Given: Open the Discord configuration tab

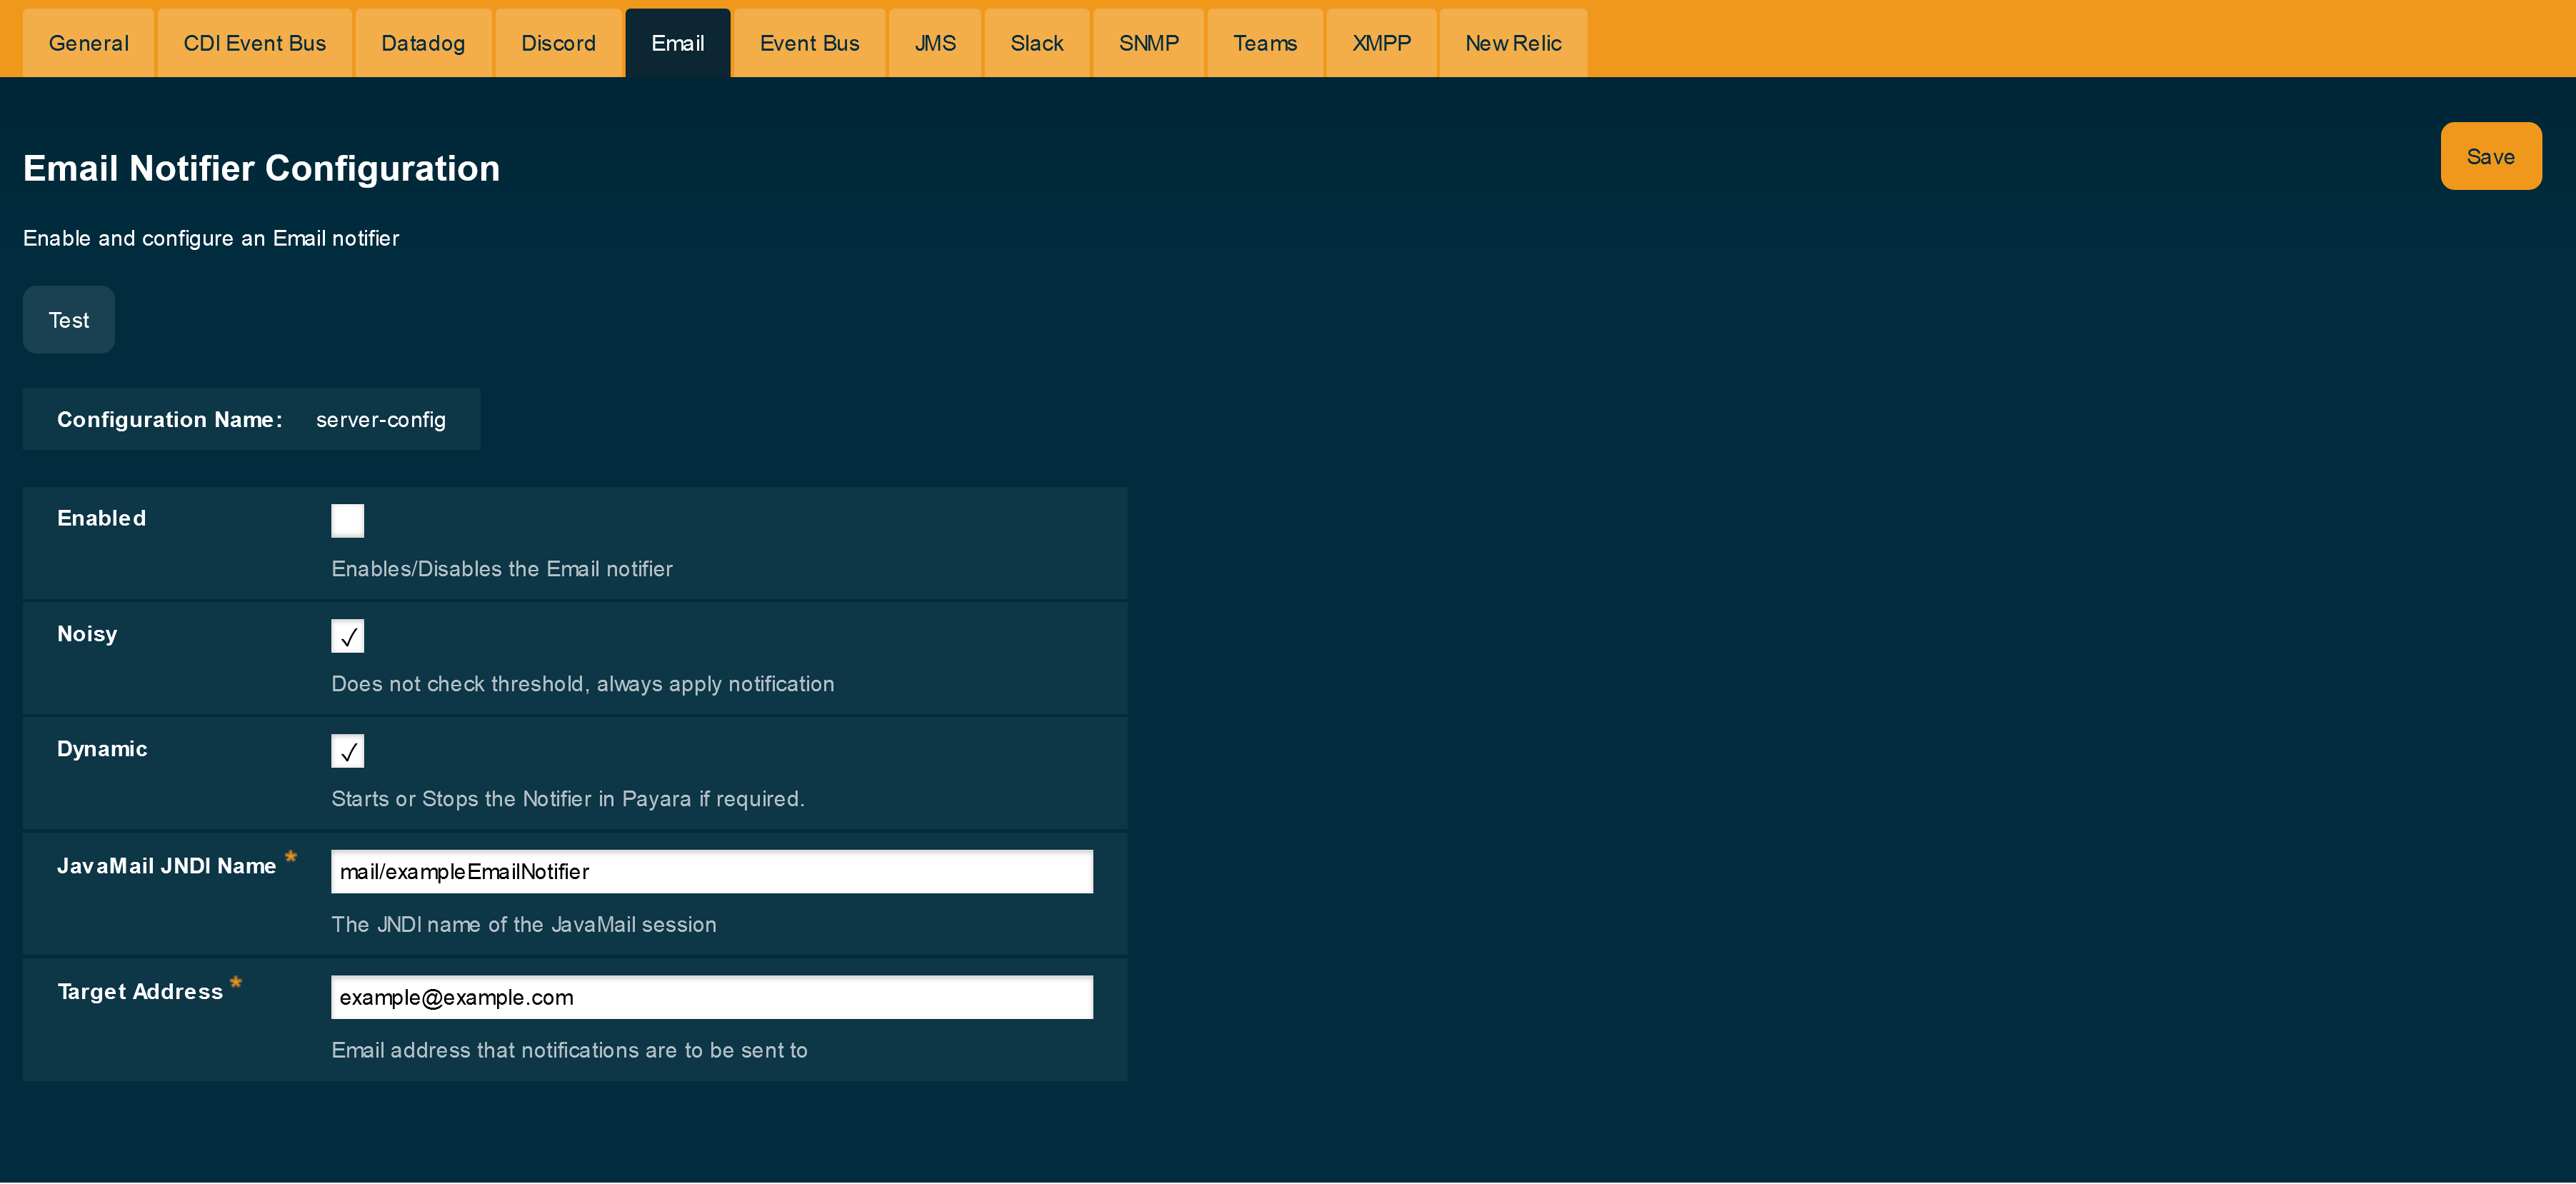Looking at the screenshot, I should (558, 42).
